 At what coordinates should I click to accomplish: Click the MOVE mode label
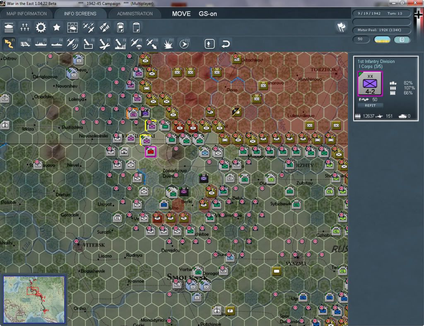181,14
